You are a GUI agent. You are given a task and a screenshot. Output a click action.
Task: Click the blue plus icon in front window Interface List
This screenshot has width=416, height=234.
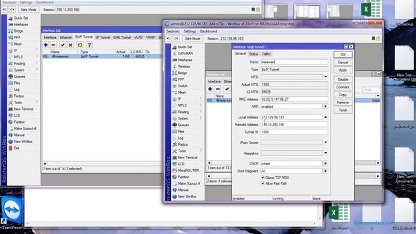pos(210,89)
